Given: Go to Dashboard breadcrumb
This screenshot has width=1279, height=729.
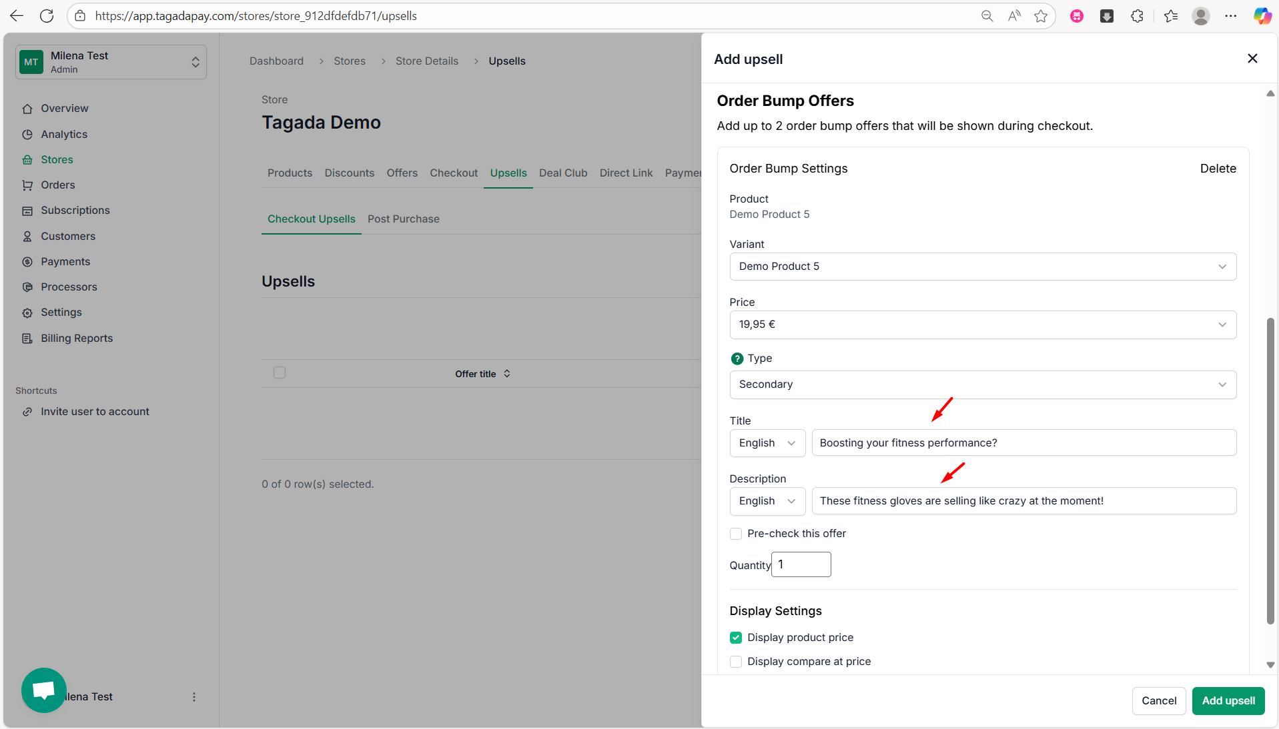Looking at the screenshot, I should coord(276,61).
